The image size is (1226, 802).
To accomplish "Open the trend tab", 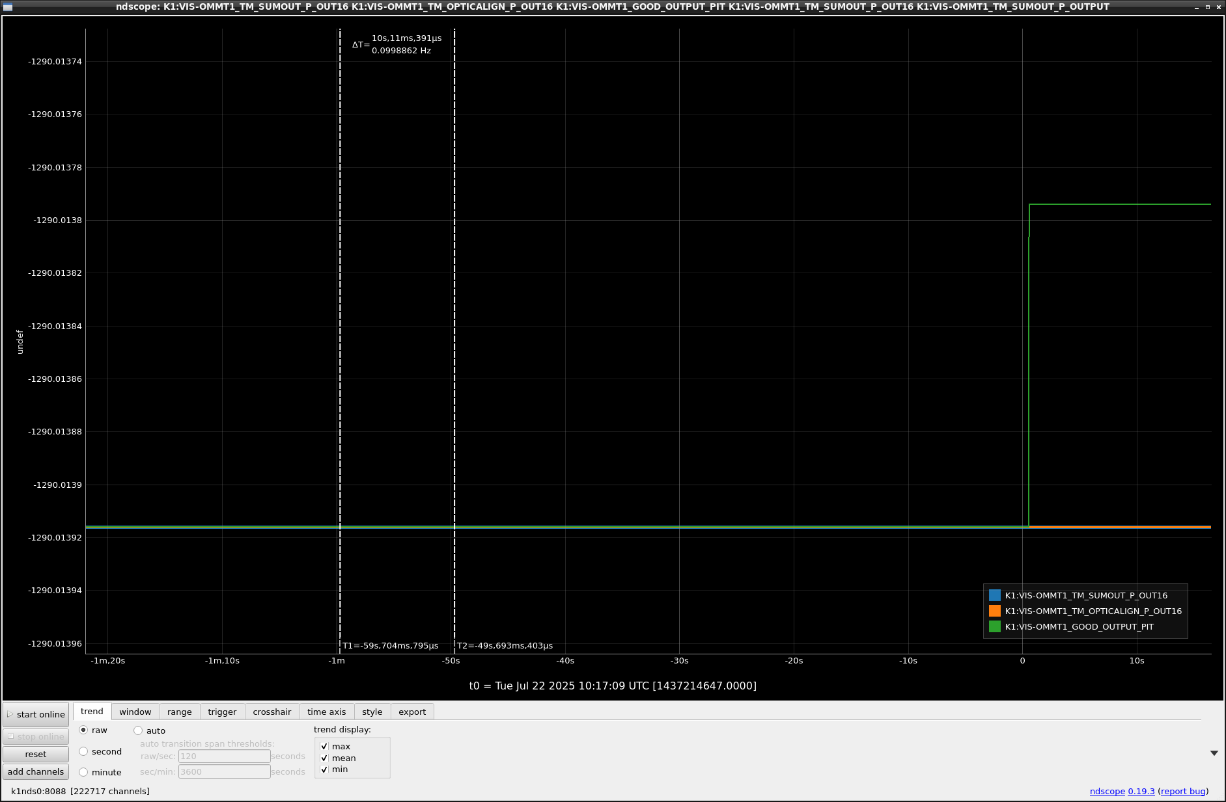I will pos(92,711).
